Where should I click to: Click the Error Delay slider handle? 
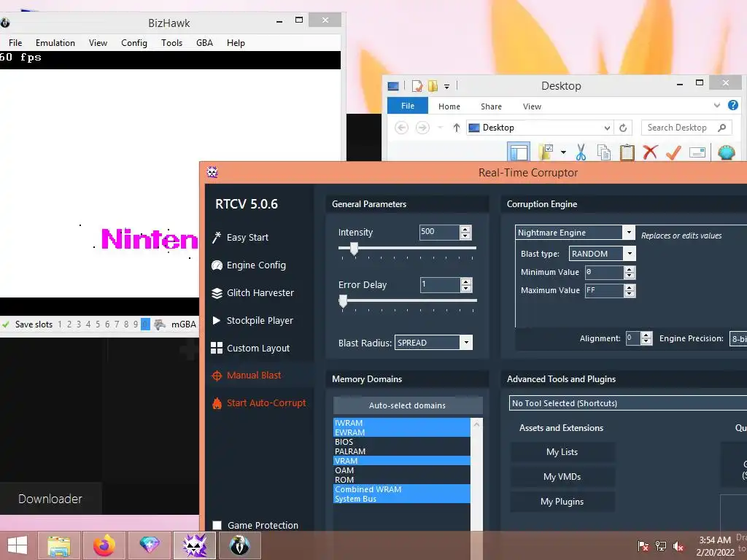[x=343, y=301]
